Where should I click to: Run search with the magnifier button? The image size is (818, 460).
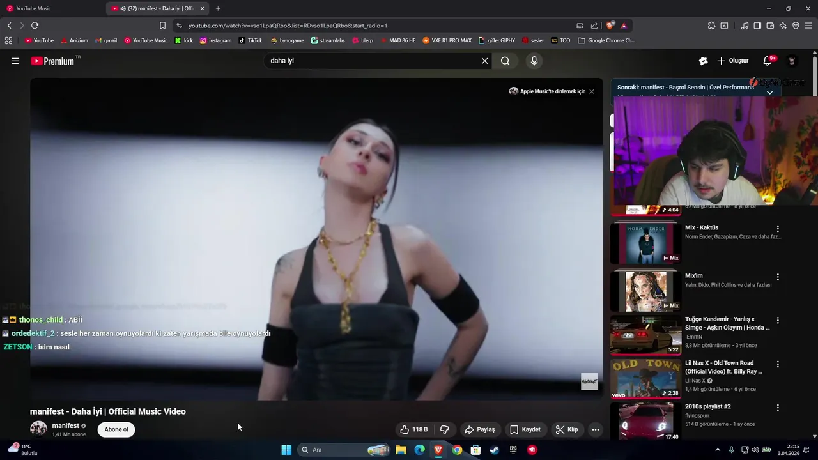tap(505, 61)
